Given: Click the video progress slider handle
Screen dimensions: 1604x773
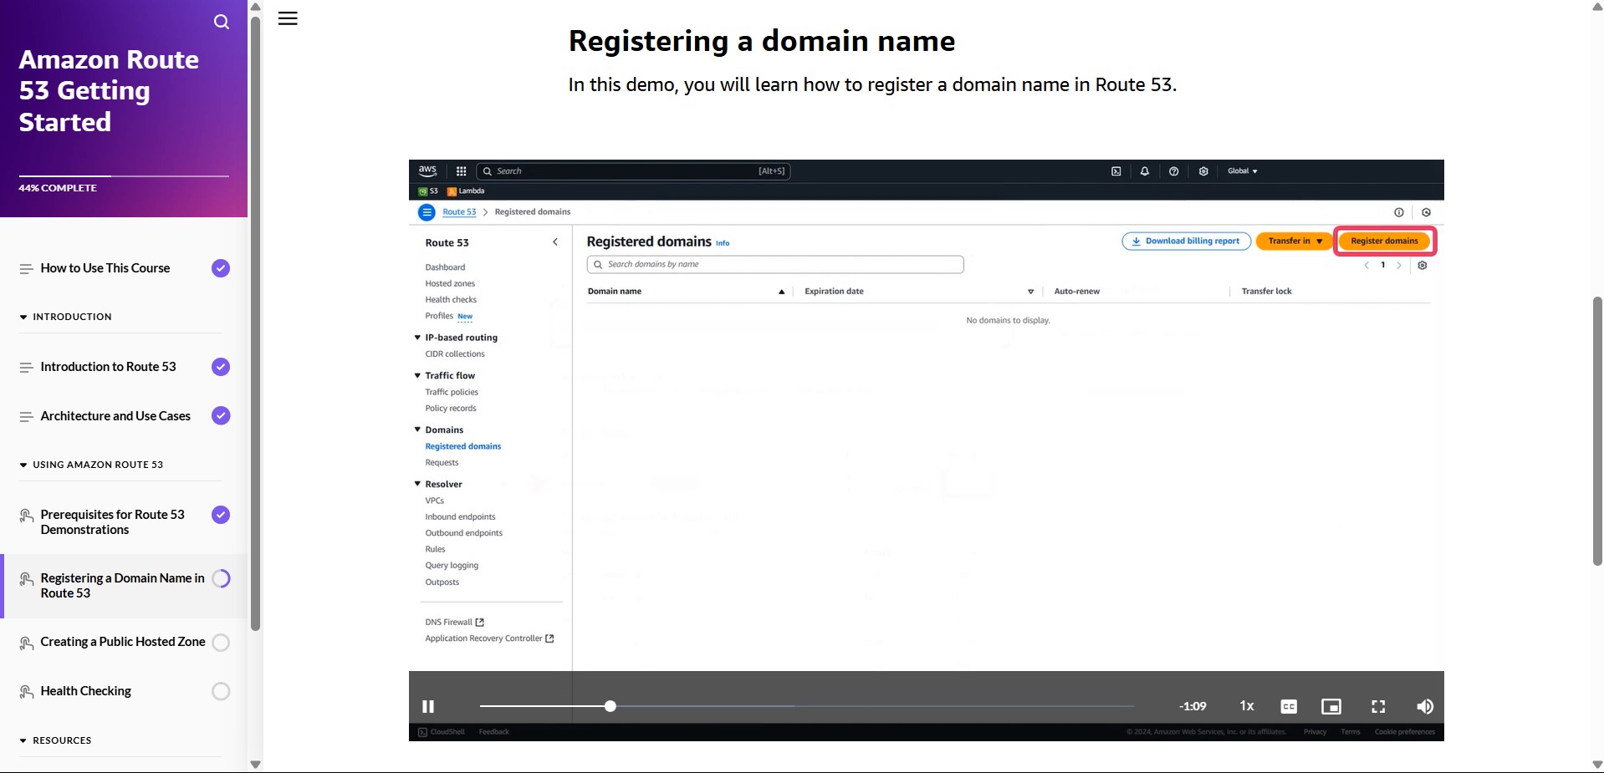Looking at the screenshot, I should click(610, 706).
